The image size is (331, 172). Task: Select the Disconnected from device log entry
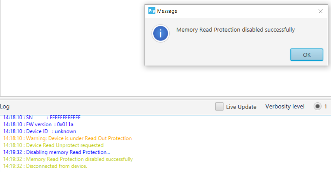click(45, 166)
